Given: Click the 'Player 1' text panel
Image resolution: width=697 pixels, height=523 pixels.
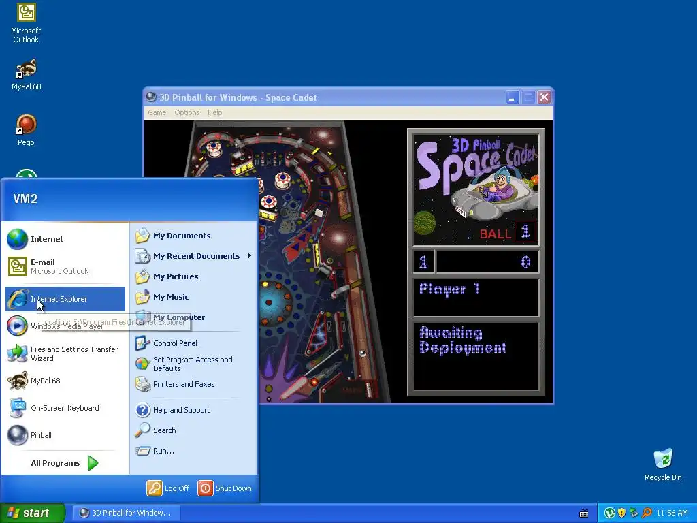Looking at the screenshot, I should coord(476,297).
